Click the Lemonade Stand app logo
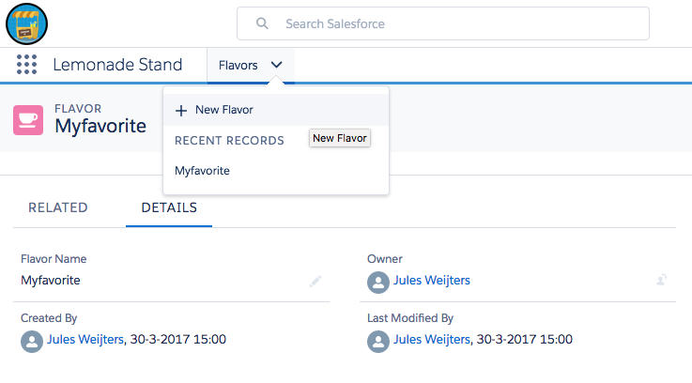This screenshot has width=692, height=383. pos(27,23)
